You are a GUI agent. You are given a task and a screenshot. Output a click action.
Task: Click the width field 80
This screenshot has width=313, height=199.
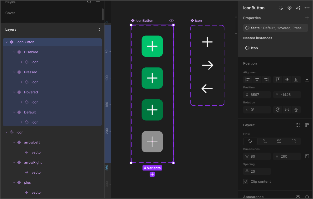pos(257,156)
